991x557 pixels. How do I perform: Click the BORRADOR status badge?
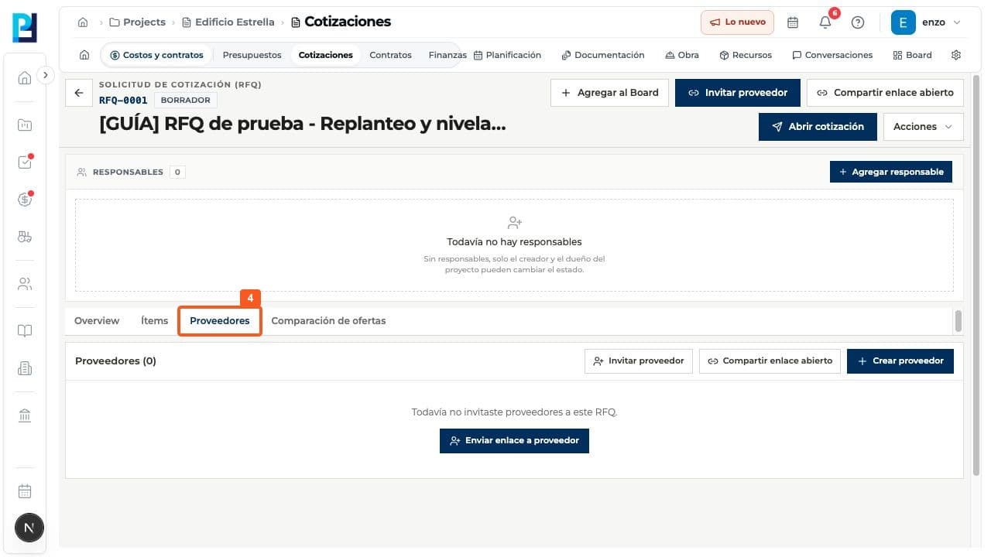(186, 100)
